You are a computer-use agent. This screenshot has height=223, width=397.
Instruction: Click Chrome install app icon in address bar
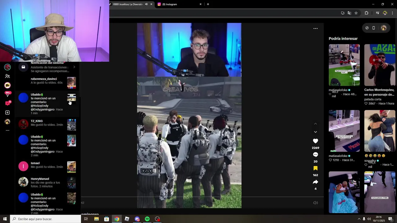coord(343,13)
